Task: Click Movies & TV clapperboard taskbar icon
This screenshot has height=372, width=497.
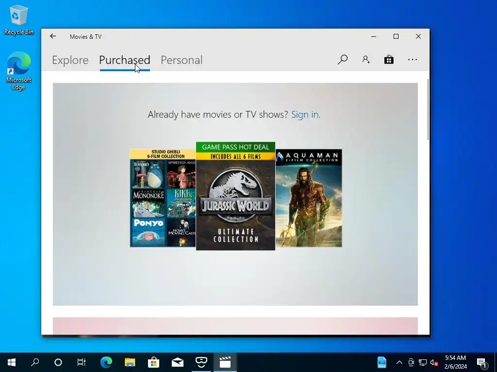Action: (225, 362)
